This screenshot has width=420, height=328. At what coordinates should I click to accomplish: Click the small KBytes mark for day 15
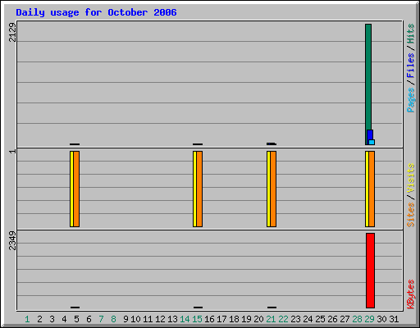(198, 307)
